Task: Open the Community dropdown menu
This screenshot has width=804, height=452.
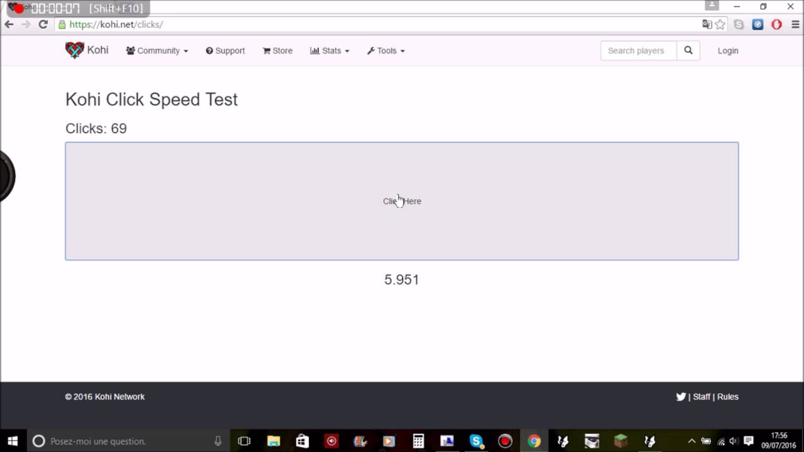Action: tap(157, 51)
